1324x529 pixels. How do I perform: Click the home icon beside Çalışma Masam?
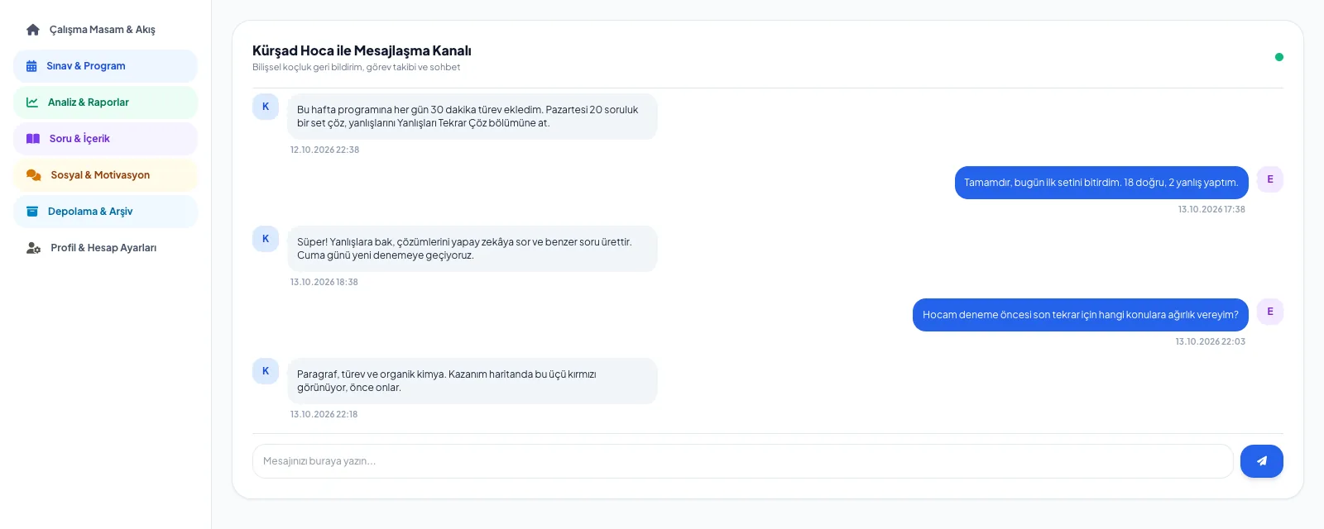33,30
